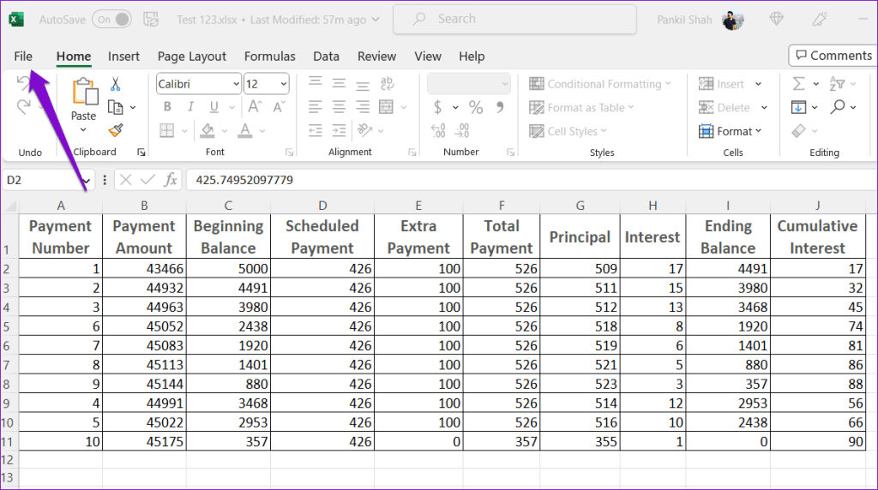The image size is (878, 490).
Task: Click the Wrap Text icon
Action: (387, 84)
